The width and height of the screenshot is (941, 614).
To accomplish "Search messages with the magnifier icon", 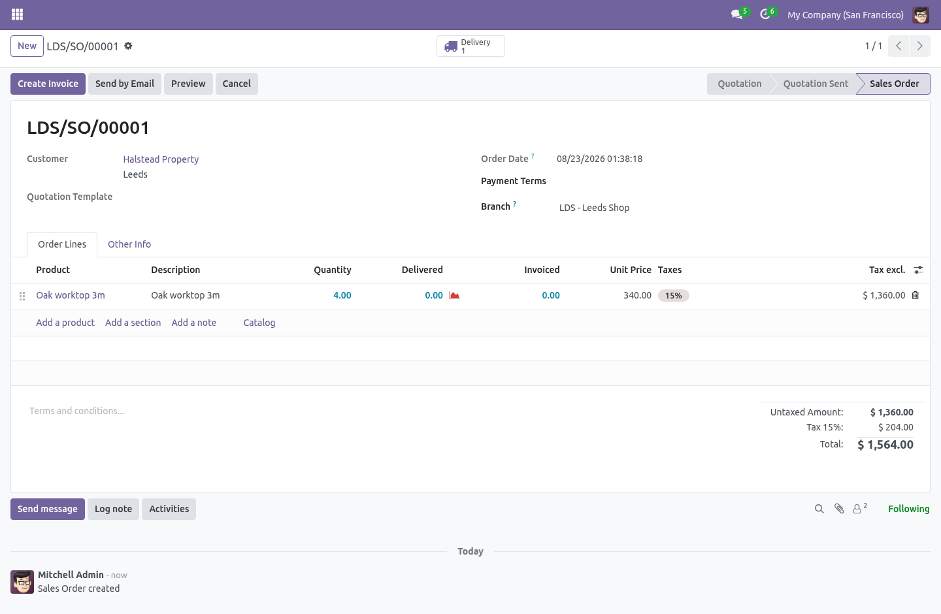I will [819, 509].
